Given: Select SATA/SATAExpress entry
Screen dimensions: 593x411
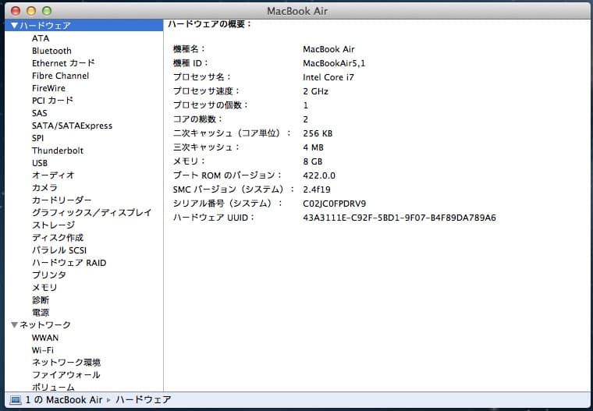Looking at the screenshot, I should pyautogui.click(x=72, y=126).
